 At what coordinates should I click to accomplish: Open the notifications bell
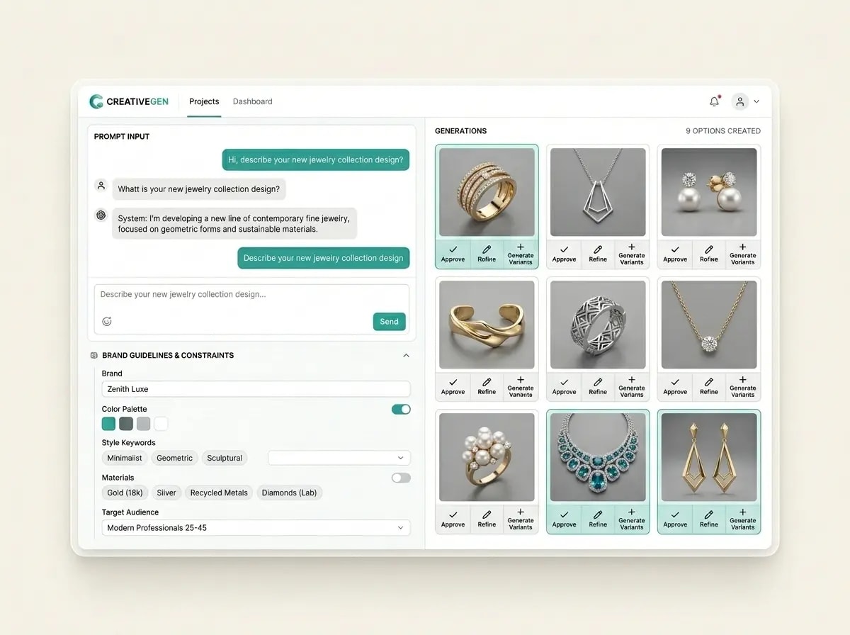714,101
